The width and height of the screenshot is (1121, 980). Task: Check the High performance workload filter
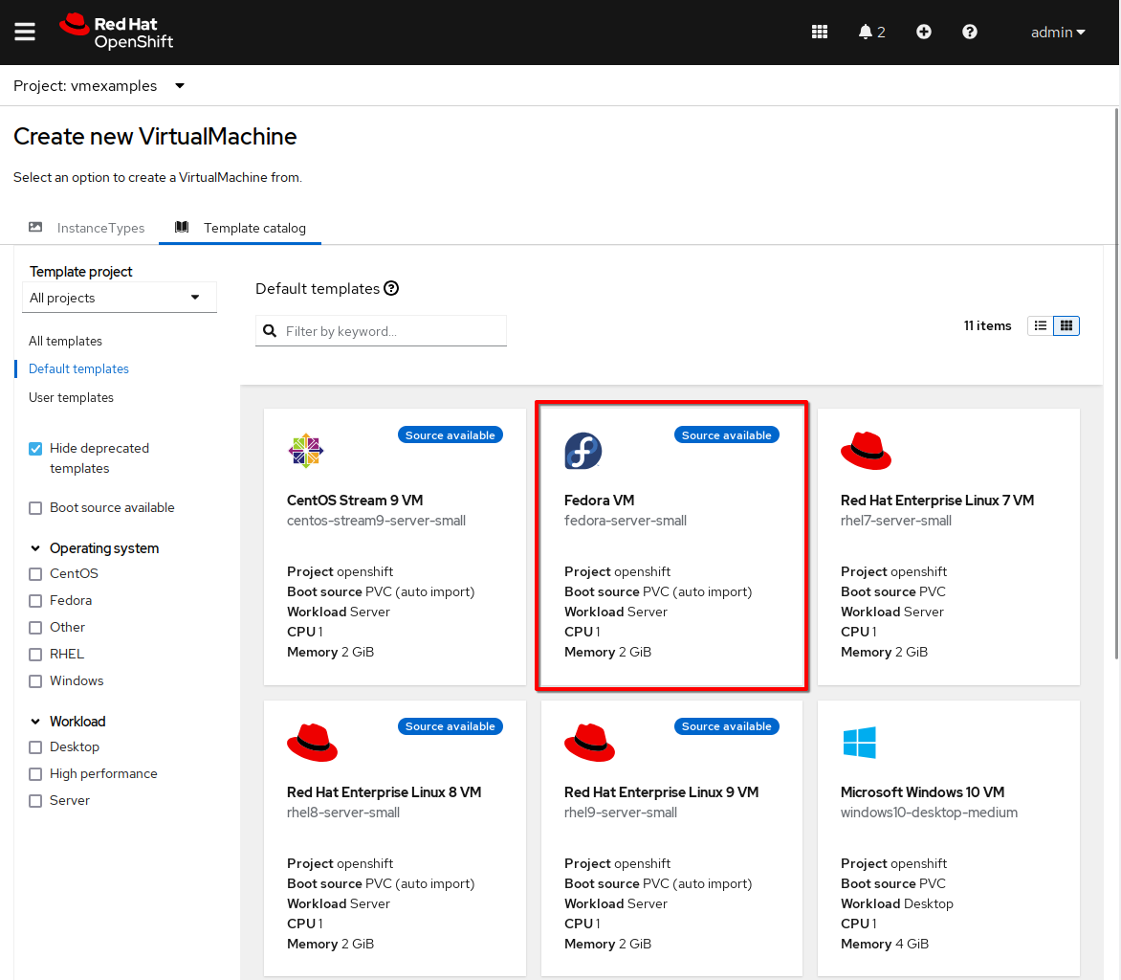(35, 774)
